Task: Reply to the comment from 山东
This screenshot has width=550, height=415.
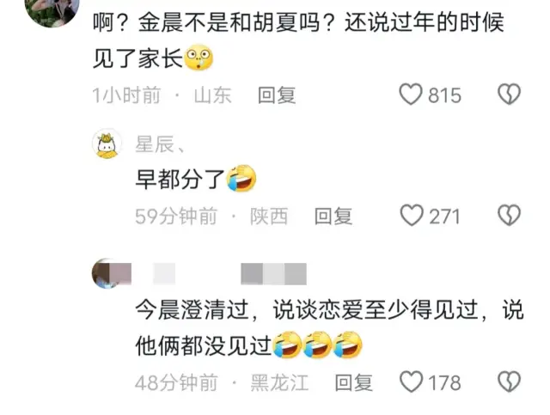Action: click(x=277, y=95)
